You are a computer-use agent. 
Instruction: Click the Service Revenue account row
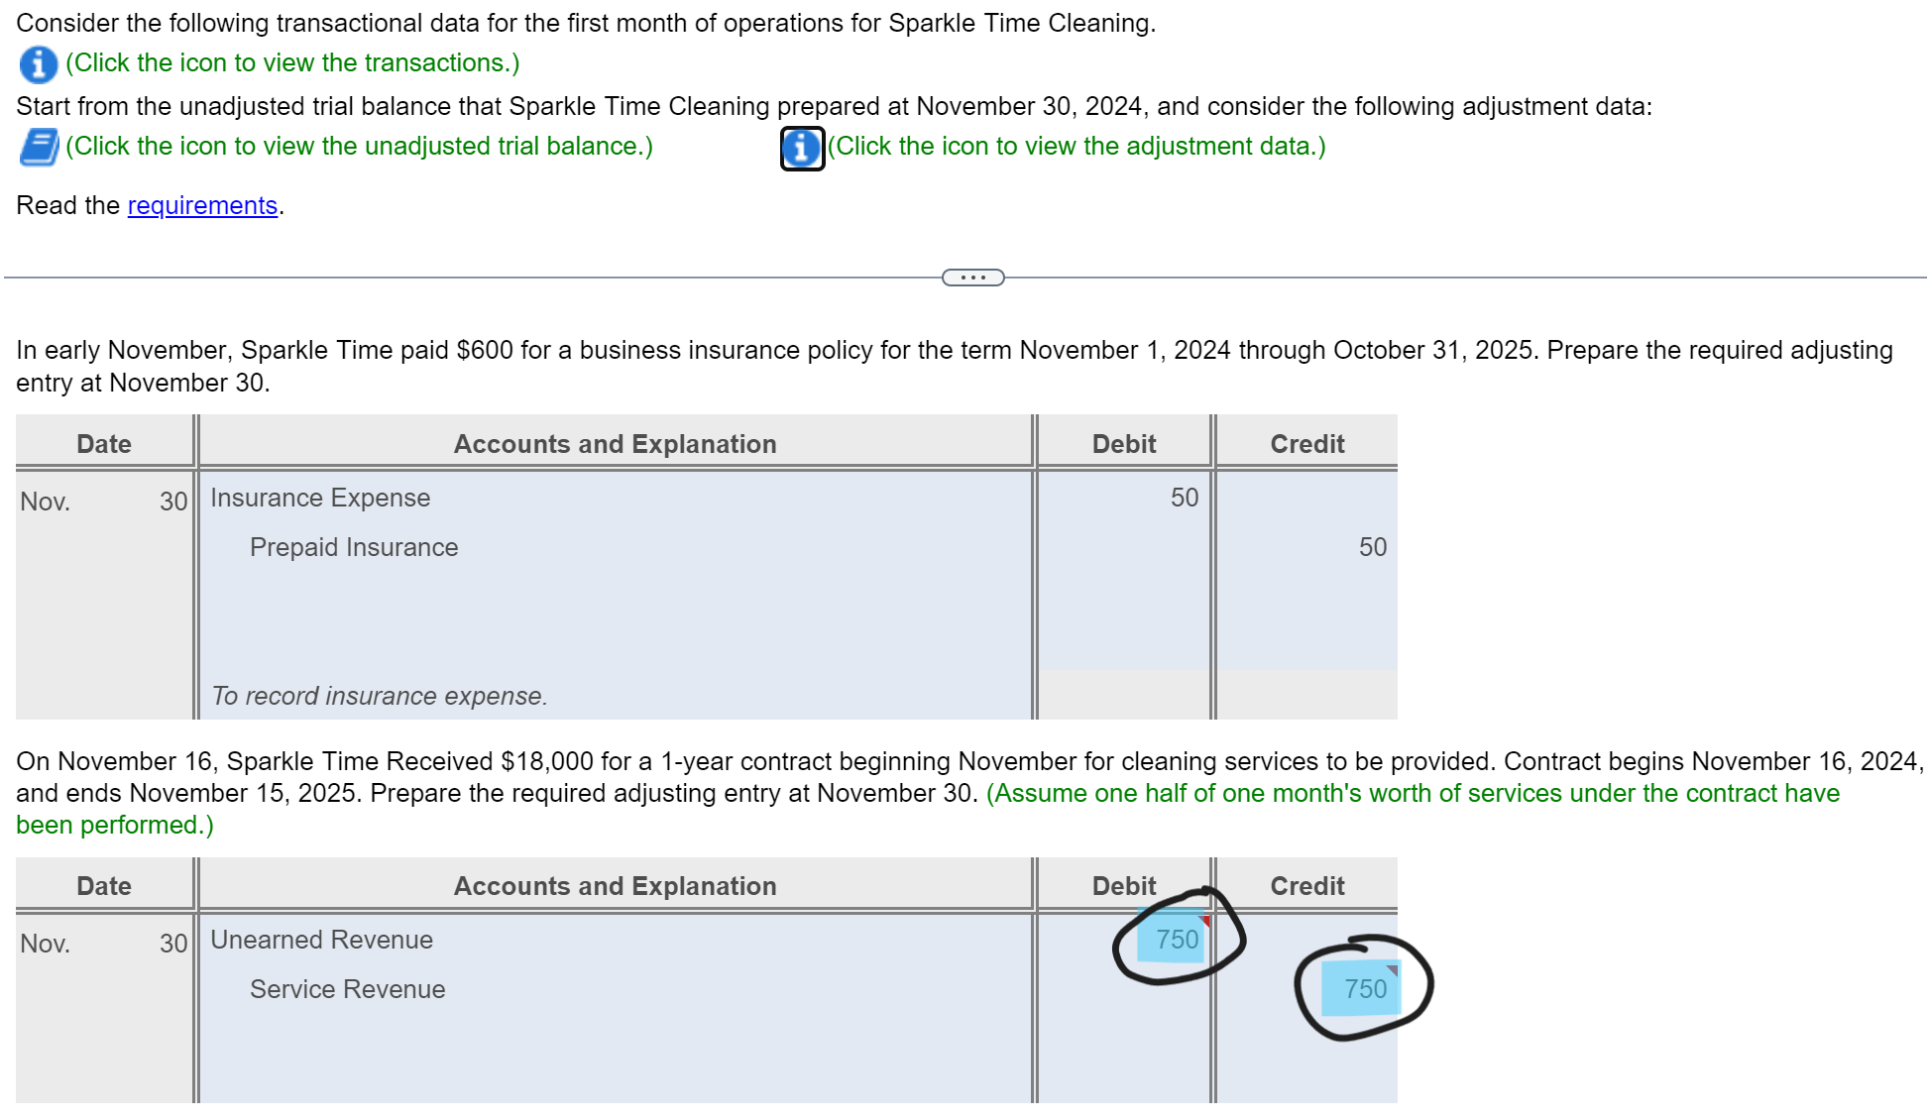pyautogui.click(x=347, y=988)
